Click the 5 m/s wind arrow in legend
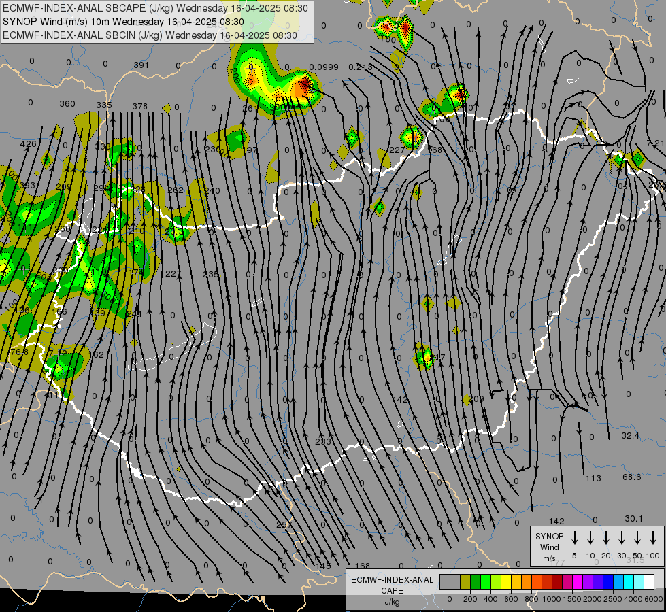The width and height of the screenshot is (666, 612). pyautogui.click(x=574, y=537)
